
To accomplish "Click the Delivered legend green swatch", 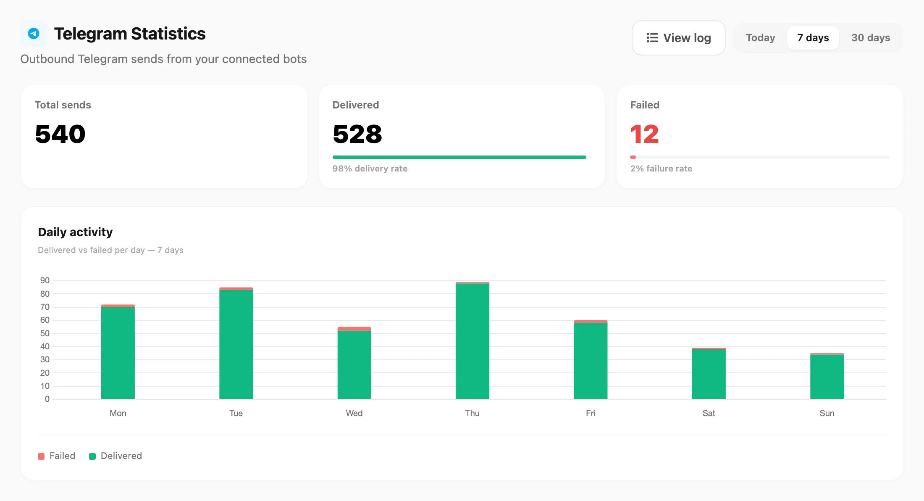I will click(x=92, y=456).
